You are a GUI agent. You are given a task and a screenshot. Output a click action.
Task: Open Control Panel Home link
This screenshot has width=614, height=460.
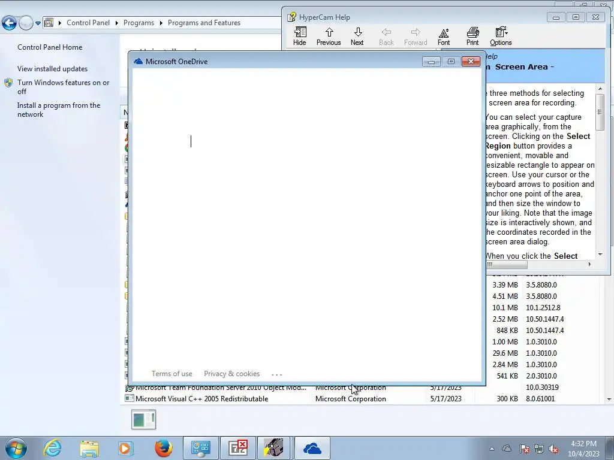point(50,47)
